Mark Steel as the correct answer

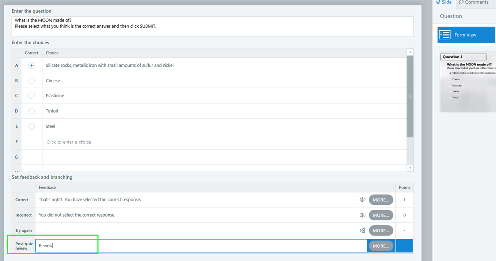pos(31,126)
